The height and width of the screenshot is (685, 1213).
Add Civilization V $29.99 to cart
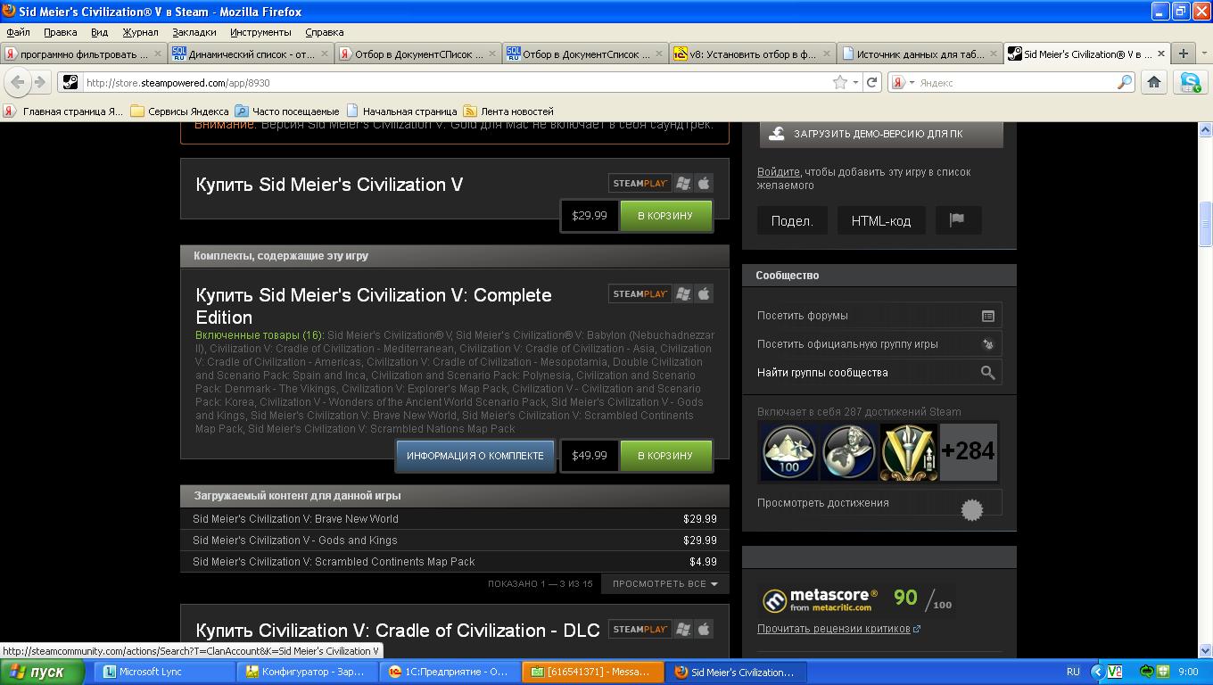[x=664, y=216]
